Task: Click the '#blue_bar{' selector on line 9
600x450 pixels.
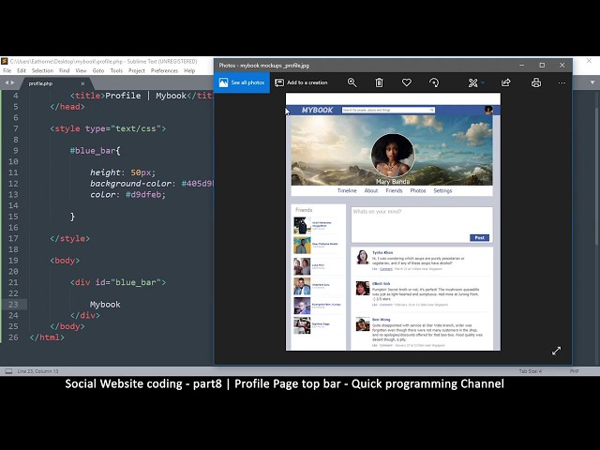Action: (95, 151)
